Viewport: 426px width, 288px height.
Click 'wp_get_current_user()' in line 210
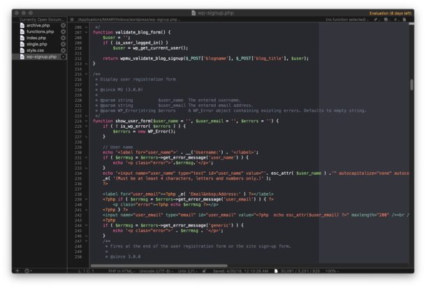pyautogui.click(x=160, y=48)
